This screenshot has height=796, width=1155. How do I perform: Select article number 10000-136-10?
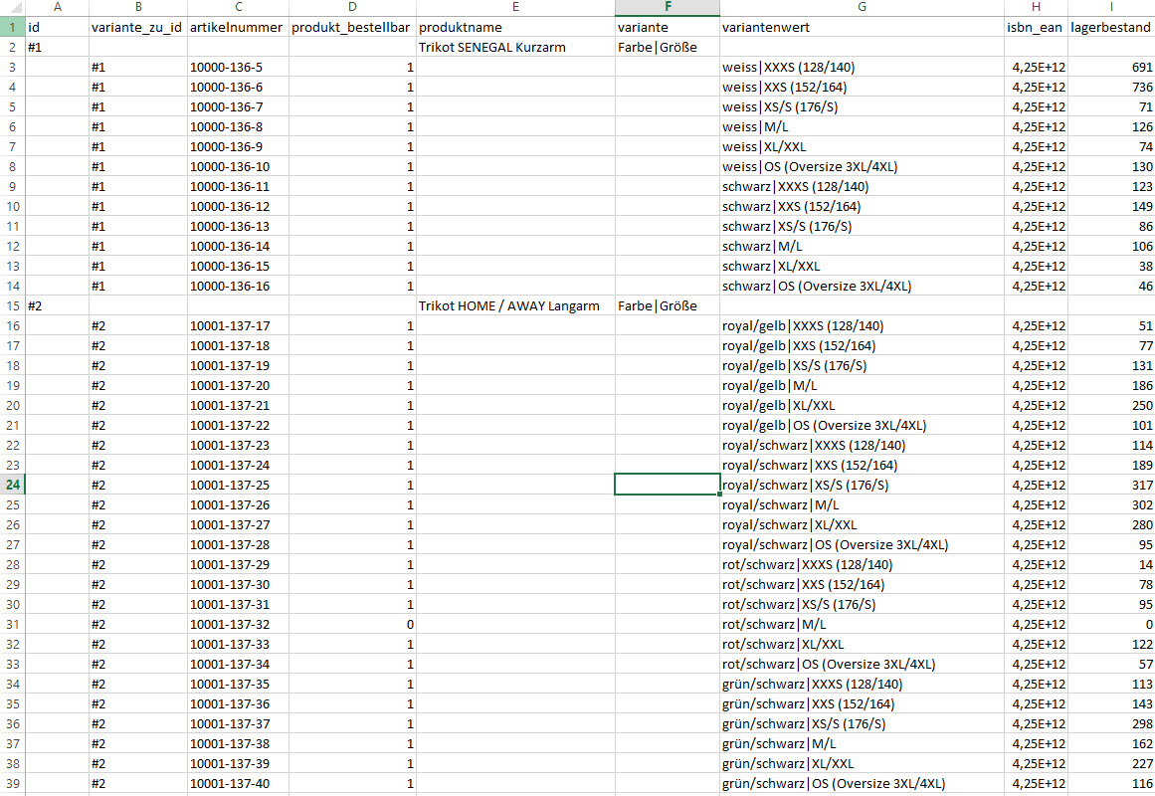click(238, 166)
